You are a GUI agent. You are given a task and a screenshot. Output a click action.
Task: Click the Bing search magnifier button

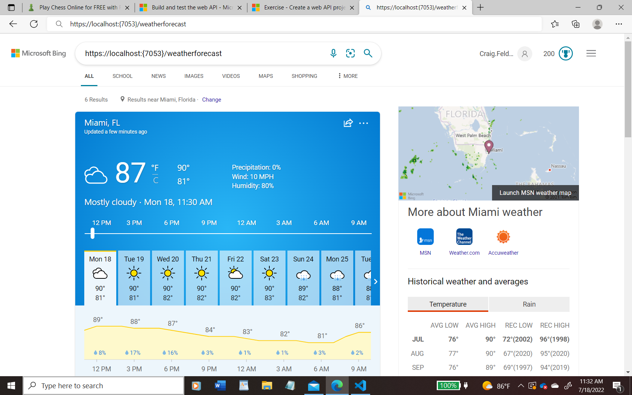[x=368, y=53]
